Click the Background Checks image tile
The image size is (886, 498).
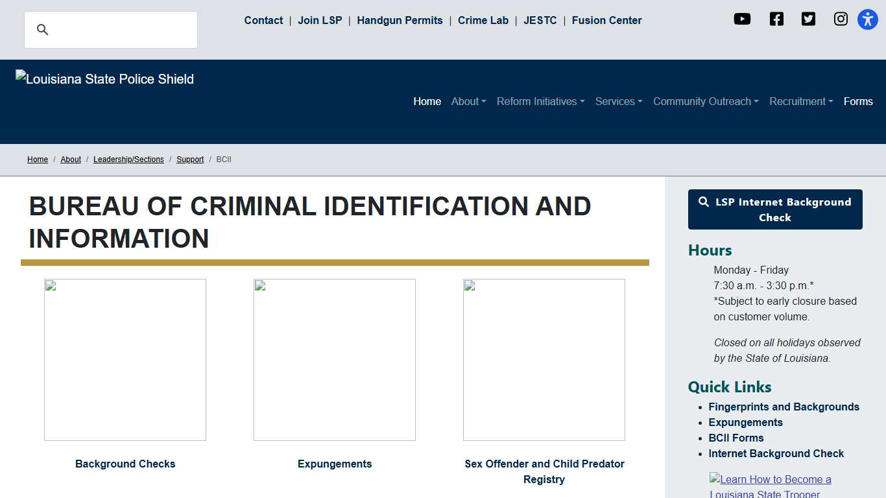point(125,360)
